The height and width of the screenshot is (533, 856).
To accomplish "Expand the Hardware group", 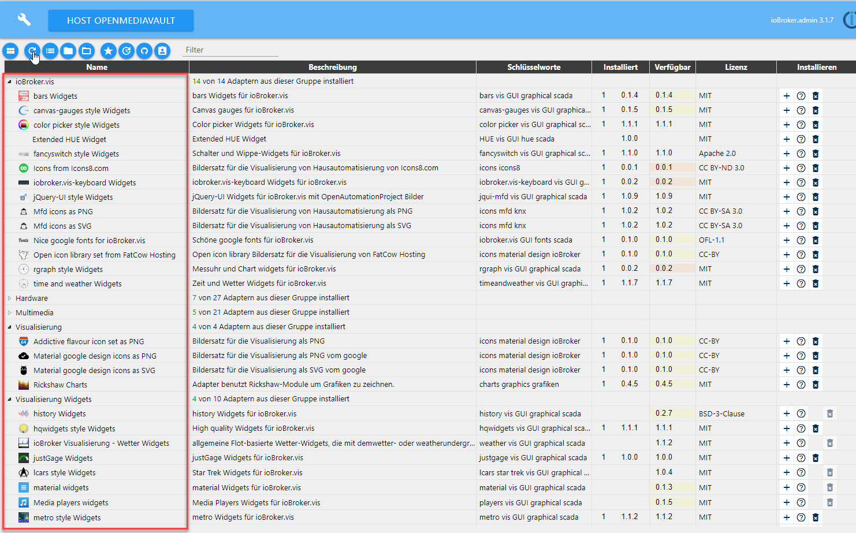I will [9, 298].
